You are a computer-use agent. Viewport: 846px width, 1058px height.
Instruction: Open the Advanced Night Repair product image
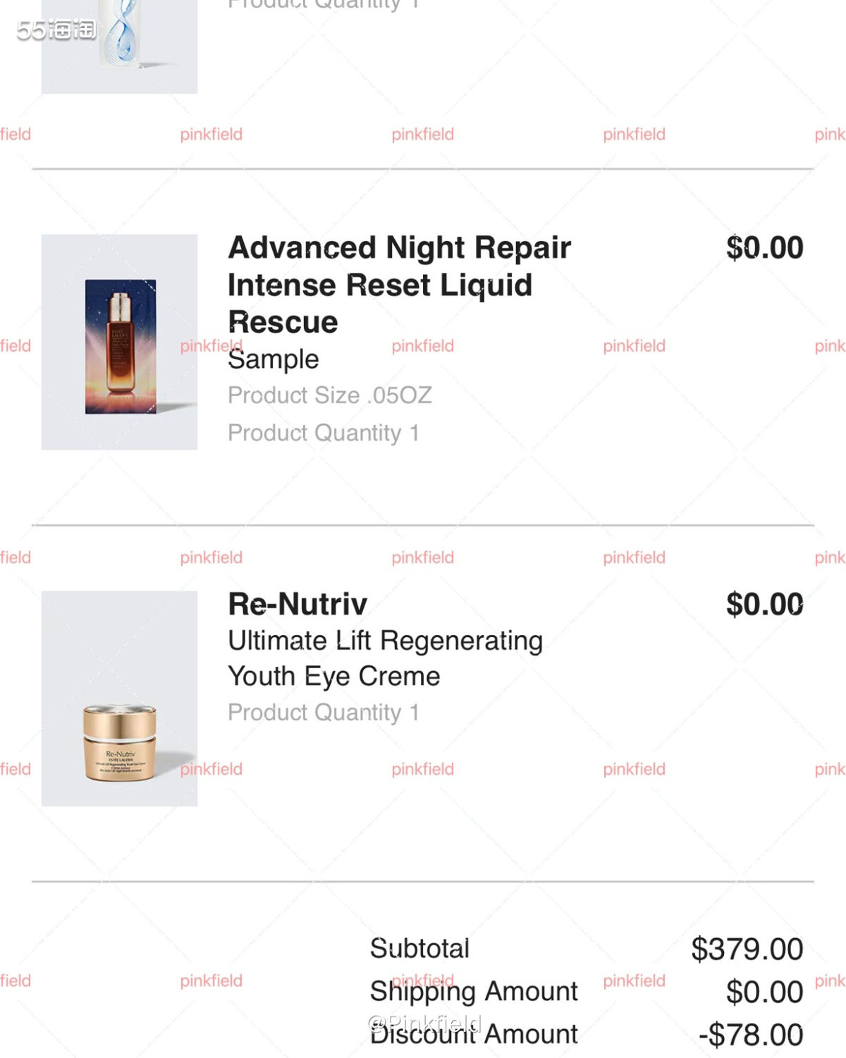(119, 343)
